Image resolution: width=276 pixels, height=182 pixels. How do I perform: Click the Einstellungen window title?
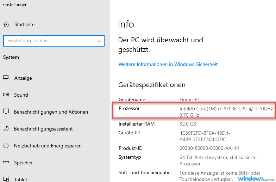tap(15, 5)
